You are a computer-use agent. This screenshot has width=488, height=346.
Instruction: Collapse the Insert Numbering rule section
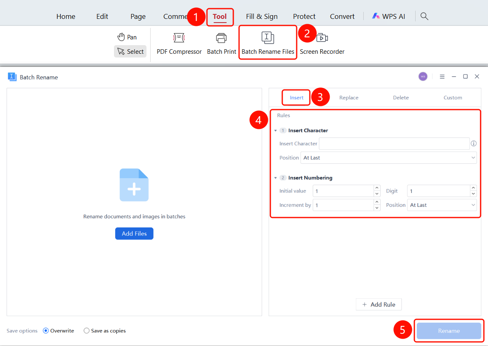click(x=275, y=178)
